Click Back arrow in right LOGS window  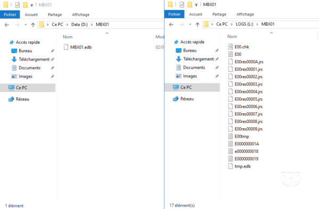171,24
